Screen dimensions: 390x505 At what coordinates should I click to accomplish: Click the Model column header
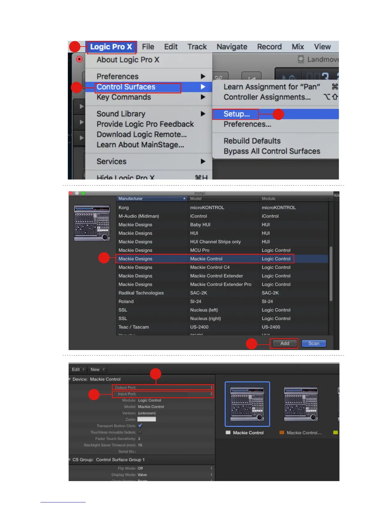223,199
